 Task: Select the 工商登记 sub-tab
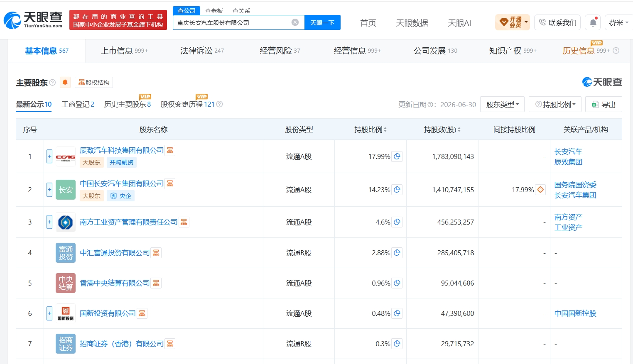78,104
